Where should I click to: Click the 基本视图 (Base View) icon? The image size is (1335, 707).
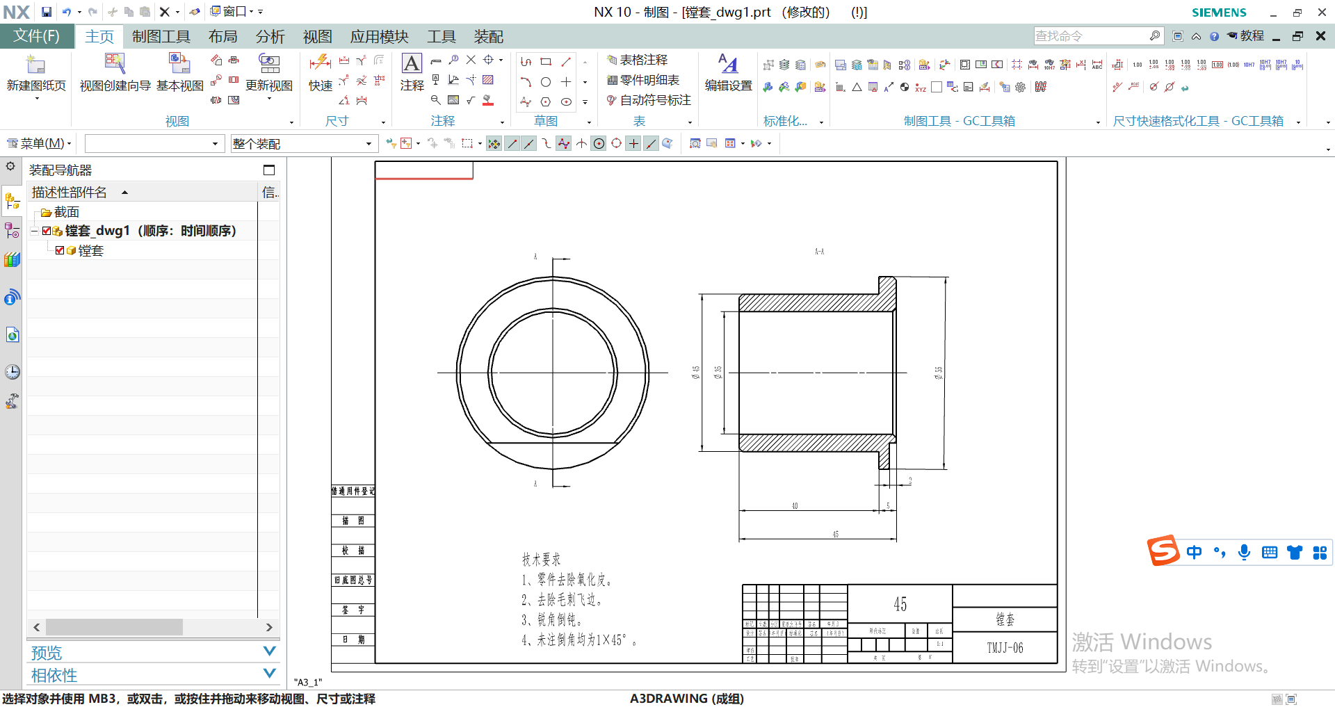tap(179, 64)
